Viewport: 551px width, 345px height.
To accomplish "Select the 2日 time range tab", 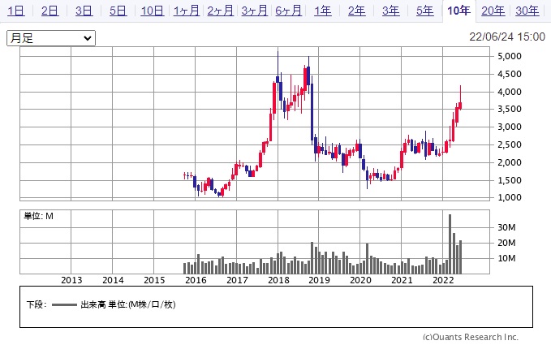I will coord(50,11).
